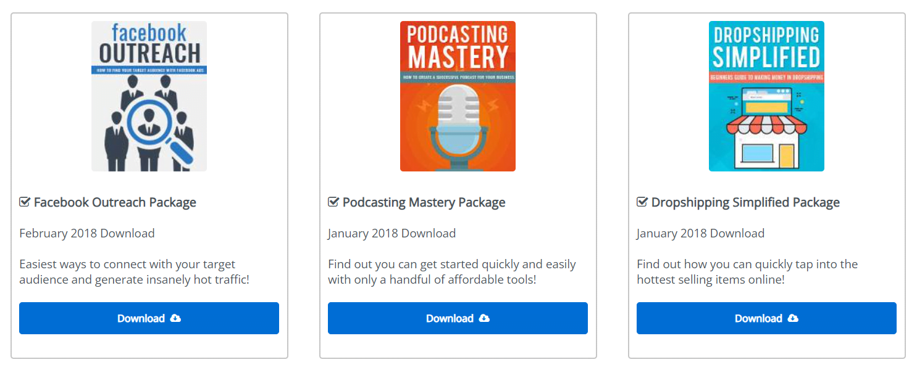Click January 2018 Download under Podcasting Mastery
Screen dimensions: 917x370
click(x=392, y=233)
